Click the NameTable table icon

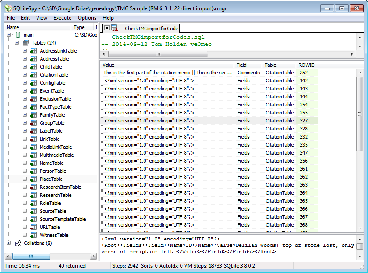point(33,163)
